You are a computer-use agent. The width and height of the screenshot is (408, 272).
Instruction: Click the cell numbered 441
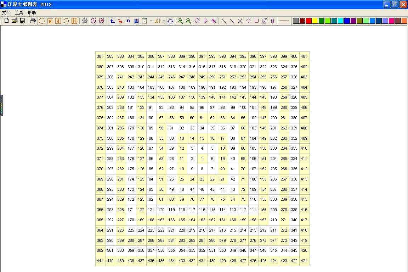(100, 261)
